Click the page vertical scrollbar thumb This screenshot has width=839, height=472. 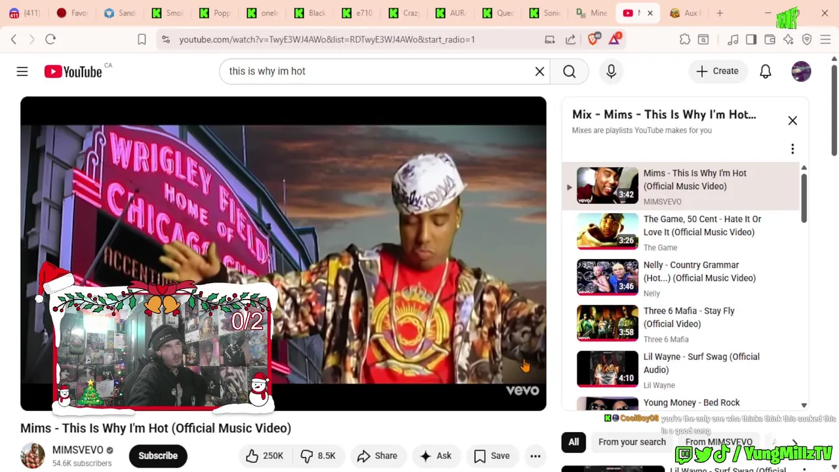(834, 110)
